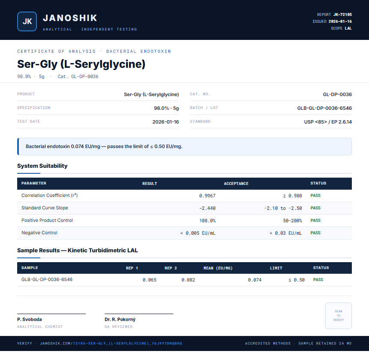Select the 108.0% result value
This screenshot has width=369, height=363.
tap(207, 221)
